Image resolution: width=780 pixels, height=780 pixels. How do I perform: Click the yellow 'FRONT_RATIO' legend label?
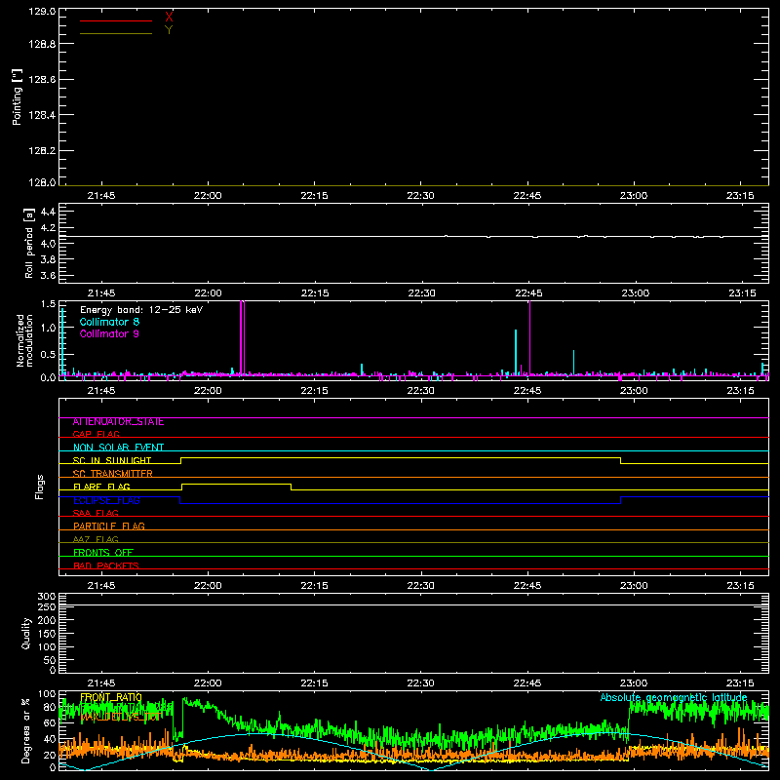(111, 697)
